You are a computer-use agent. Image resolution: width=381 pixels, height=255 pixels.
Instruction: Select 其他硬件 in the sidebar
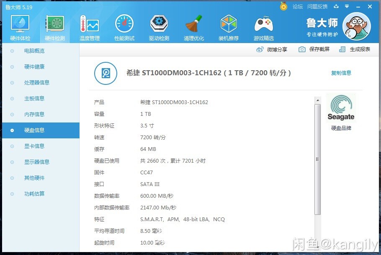34,178
